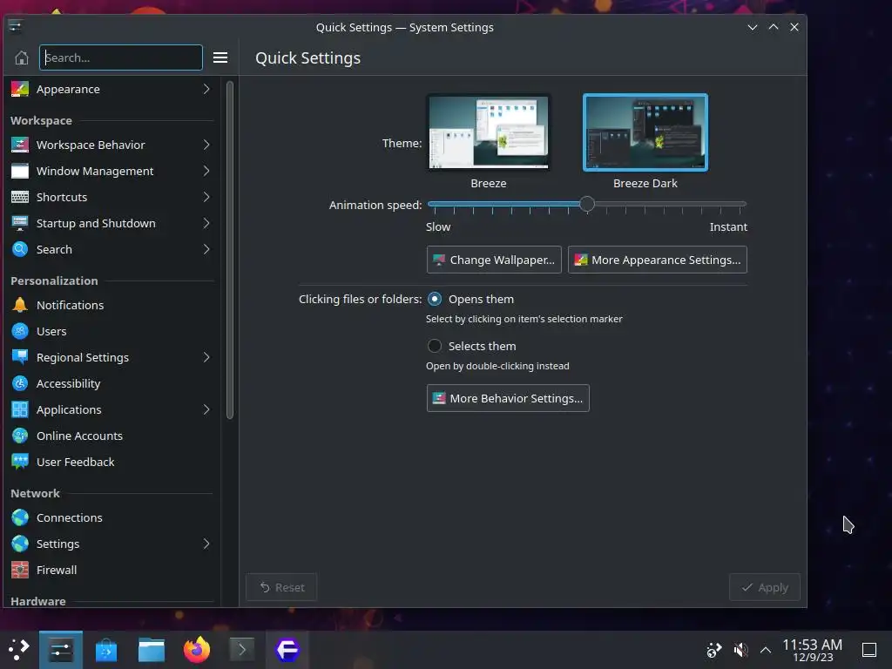The image size is (892, 669).
Task: Click the Regional Settings icon
Action: tap(20, 358)
